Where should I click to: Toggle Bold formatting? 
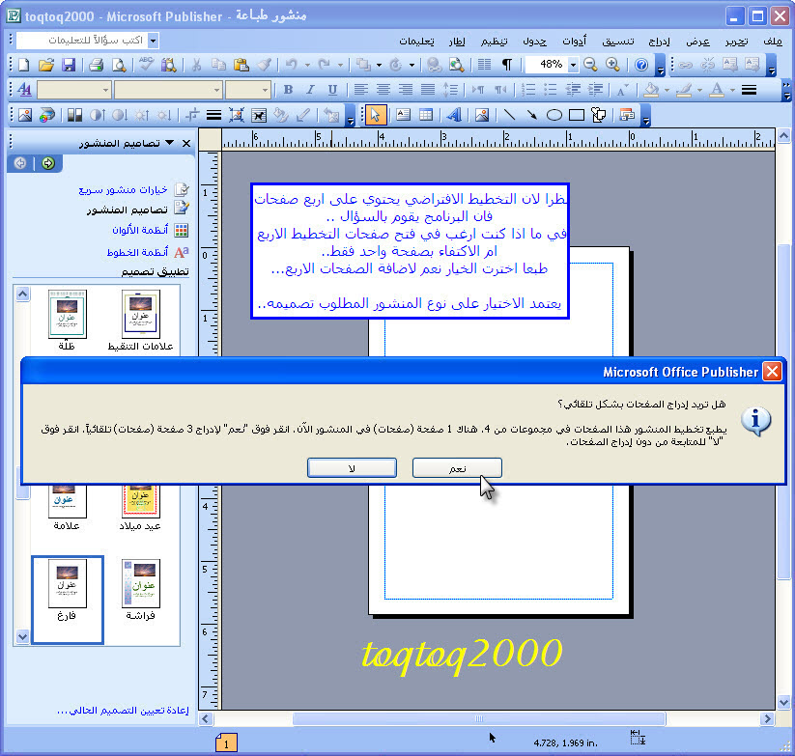[288, 90]
